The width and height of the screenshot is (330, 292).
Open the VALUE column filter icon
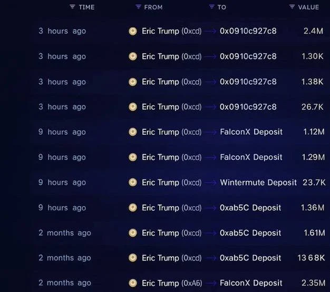(292, 7)
